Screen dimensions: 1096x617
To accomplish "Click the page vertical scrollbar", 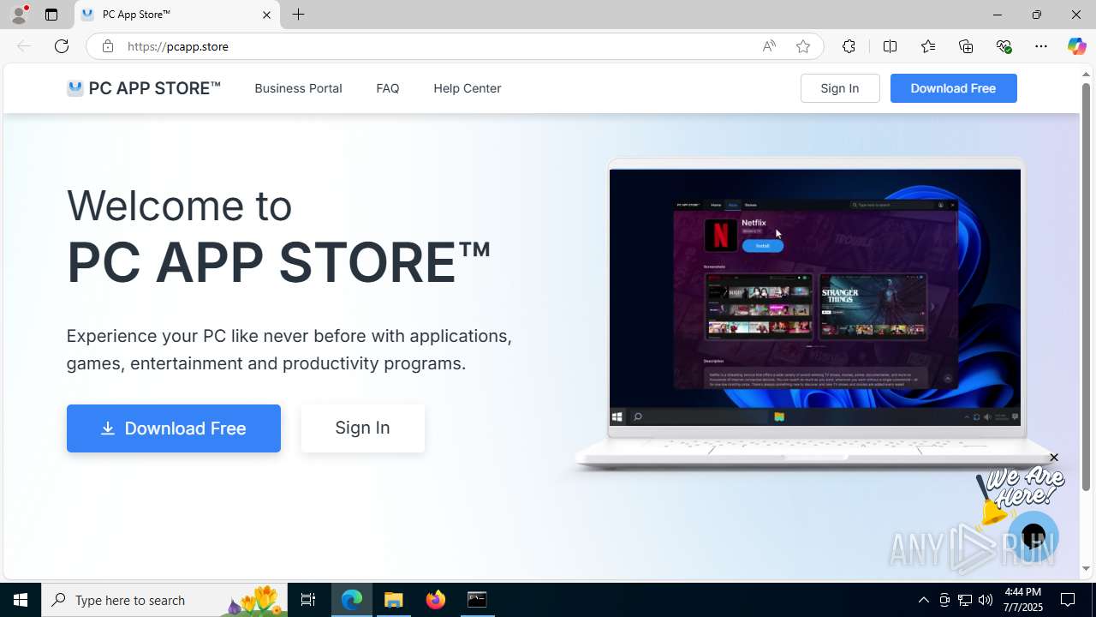I will tap(1086, 287).
